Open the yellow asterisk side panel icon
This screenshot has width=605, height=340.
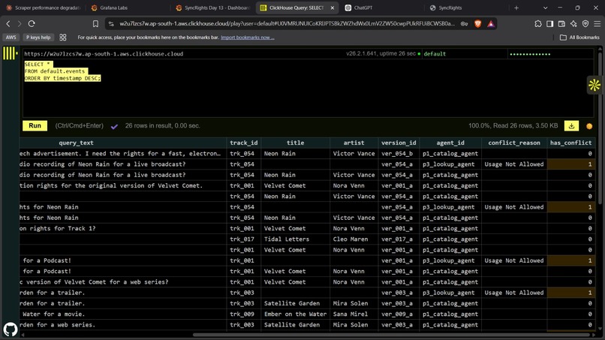point(594,85)
